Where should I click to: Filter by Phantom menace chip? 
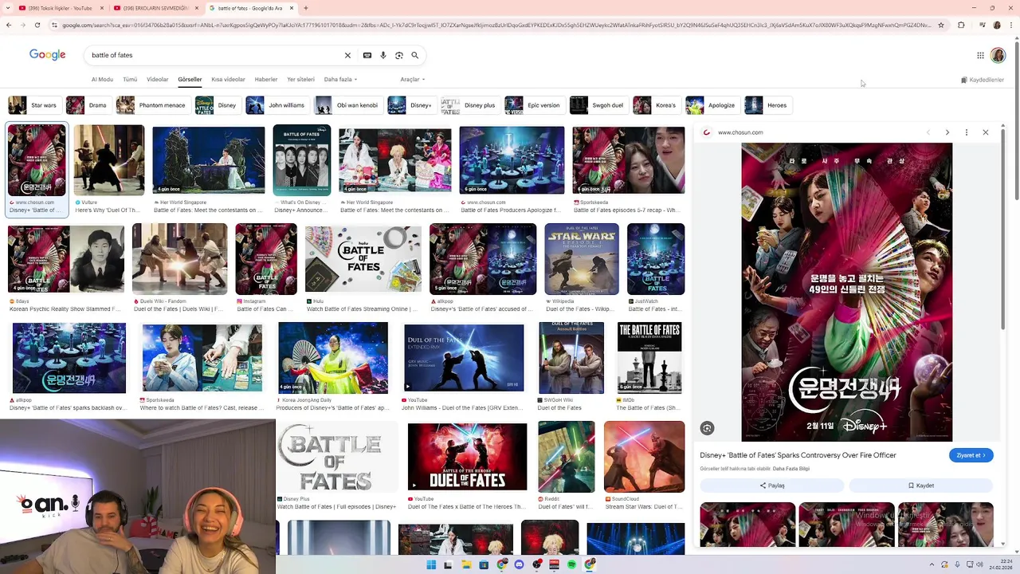tap(152, 105)
